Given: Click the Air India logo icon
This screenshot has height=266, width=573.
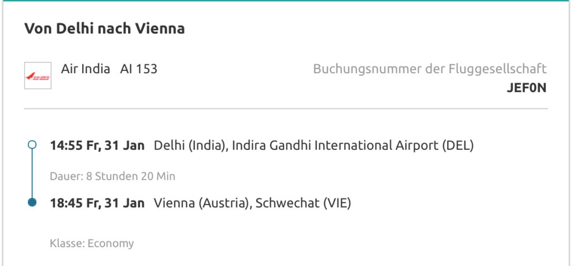Looking at the screenshot, I should [x=38, y=75].
